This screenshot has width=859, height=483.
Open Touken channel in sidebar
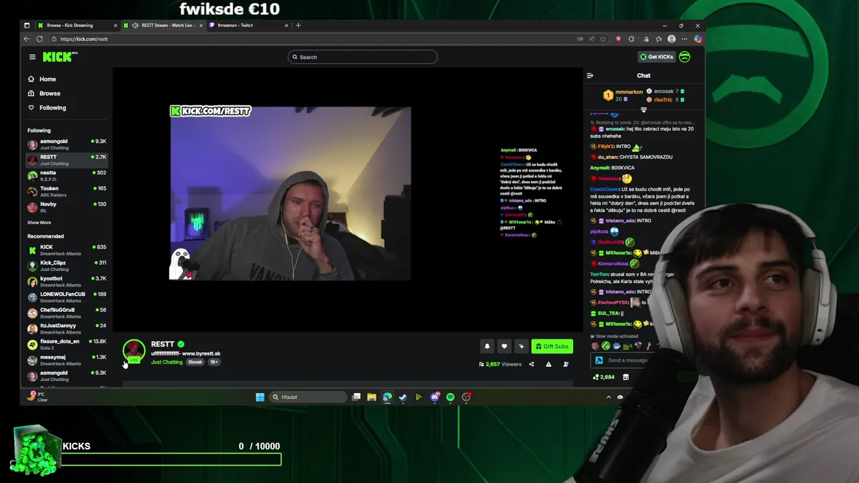pos(66,191)
